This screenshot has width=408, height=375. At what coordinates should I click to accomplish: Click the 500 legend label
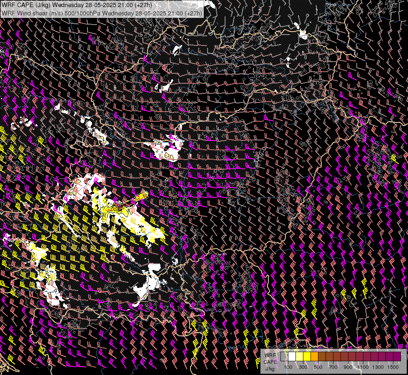(318, 367)
